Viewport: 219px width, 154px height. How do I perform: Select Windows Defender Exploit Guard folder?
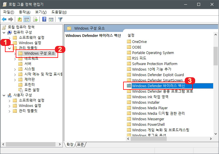click(158, 75)
